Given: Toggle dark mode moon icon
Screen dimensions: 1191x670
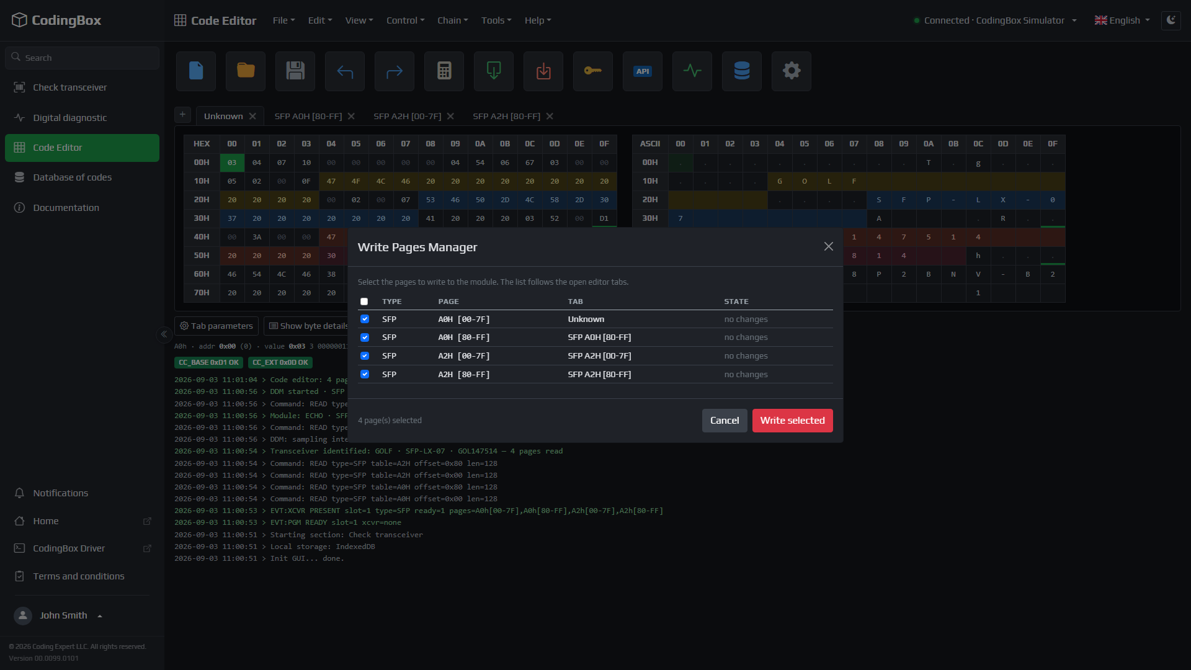Looking at the screenshot, I should [1171, 20].
